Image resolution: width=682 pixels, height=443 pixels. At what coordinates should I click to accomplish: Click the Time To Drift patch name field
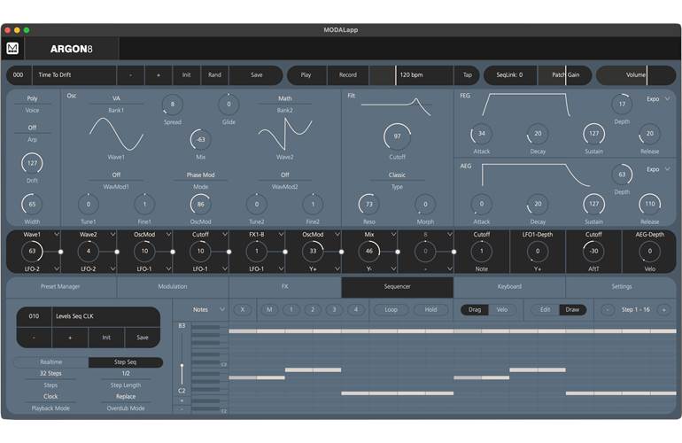(74, 74)
